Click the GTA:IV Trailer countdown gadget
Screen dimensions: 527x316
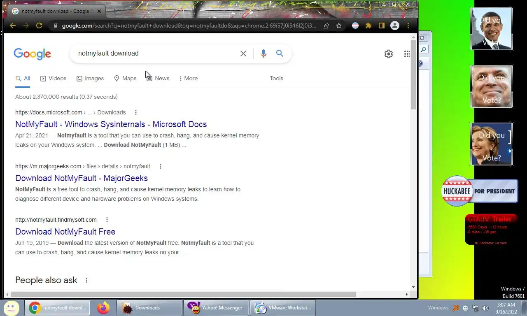[x=491, y=230]
